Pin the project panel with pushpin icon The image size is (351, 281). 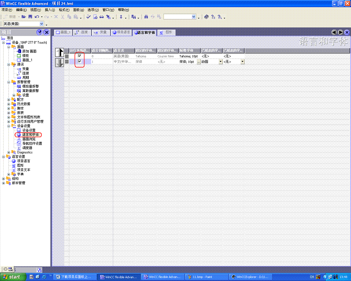point(40,32)
